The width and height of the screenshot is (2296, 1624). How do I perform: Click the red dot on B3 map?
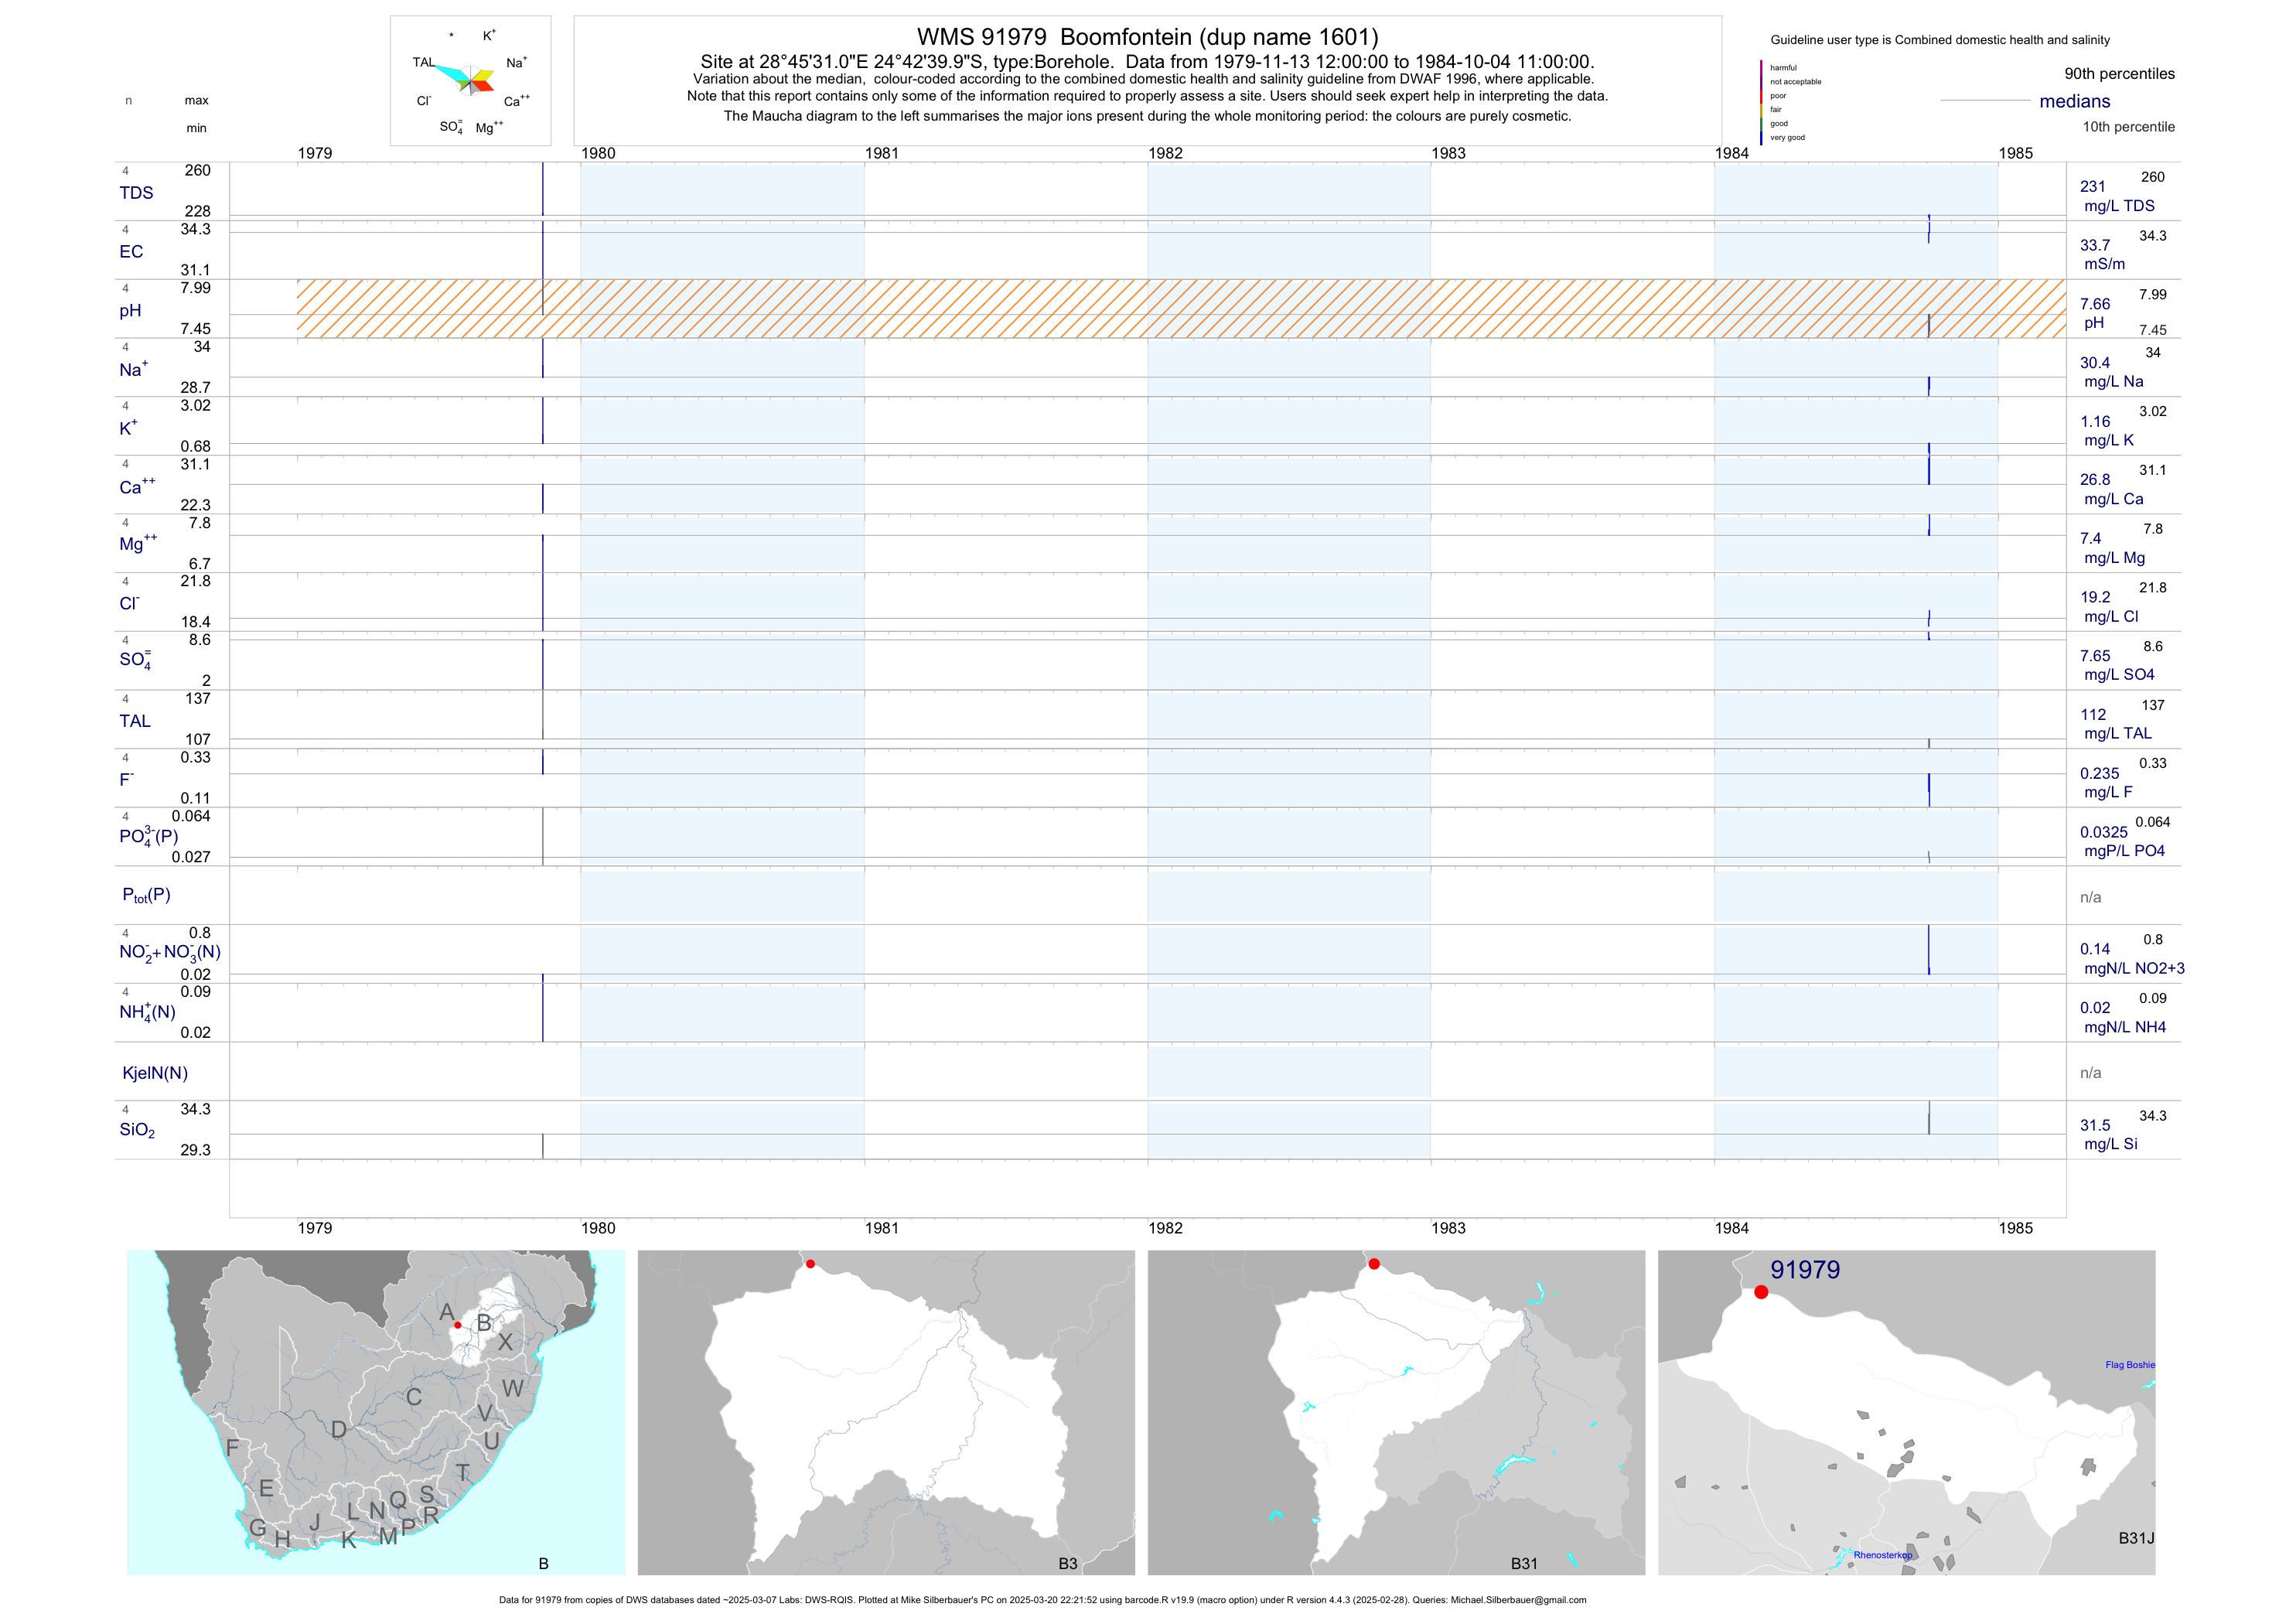pyautogui.click(x=810, y=1264)
